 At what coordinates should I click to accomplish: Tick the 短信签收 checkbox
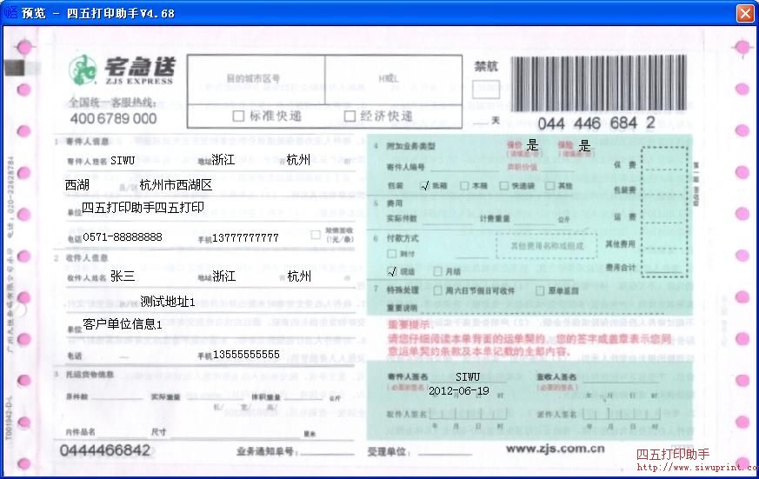coord(316,235)
